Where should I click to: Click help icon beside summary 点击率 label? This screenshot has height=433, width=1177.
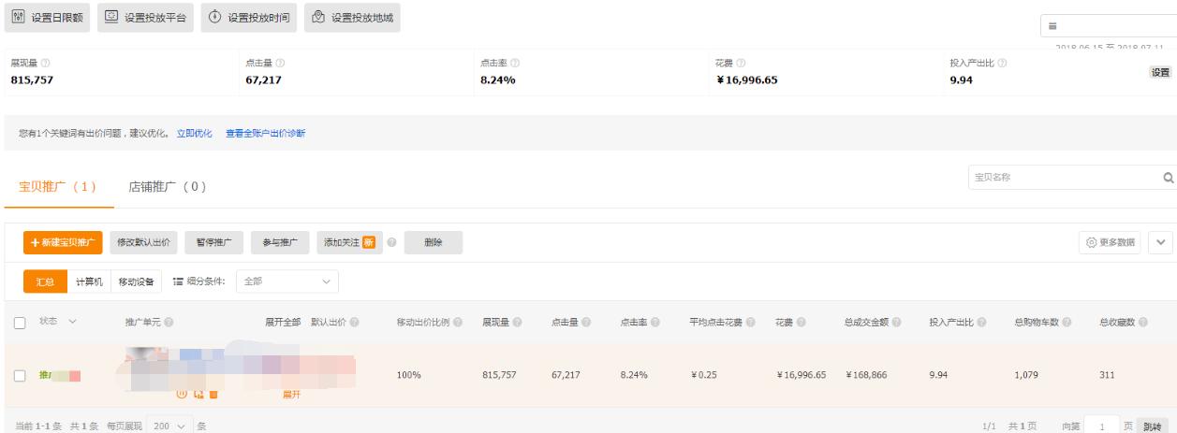[515, 63]
